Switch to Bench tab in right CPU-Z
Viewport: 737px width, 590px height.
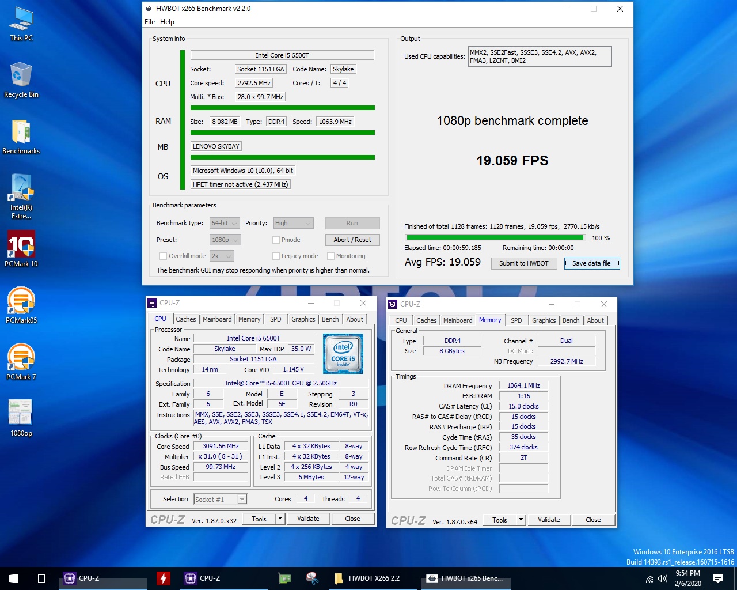pyautogui.click(x=571, y=320)
